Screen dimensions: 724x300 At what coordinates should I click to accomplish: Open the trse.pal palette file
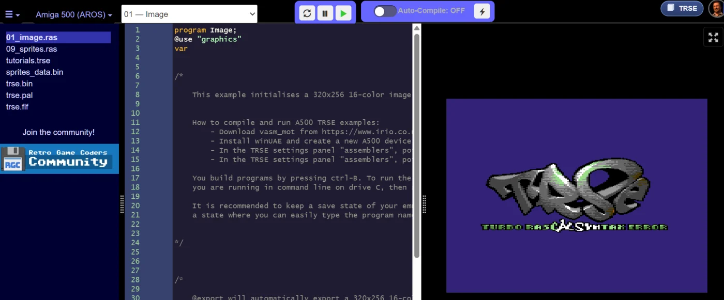(x=19, y=95)
